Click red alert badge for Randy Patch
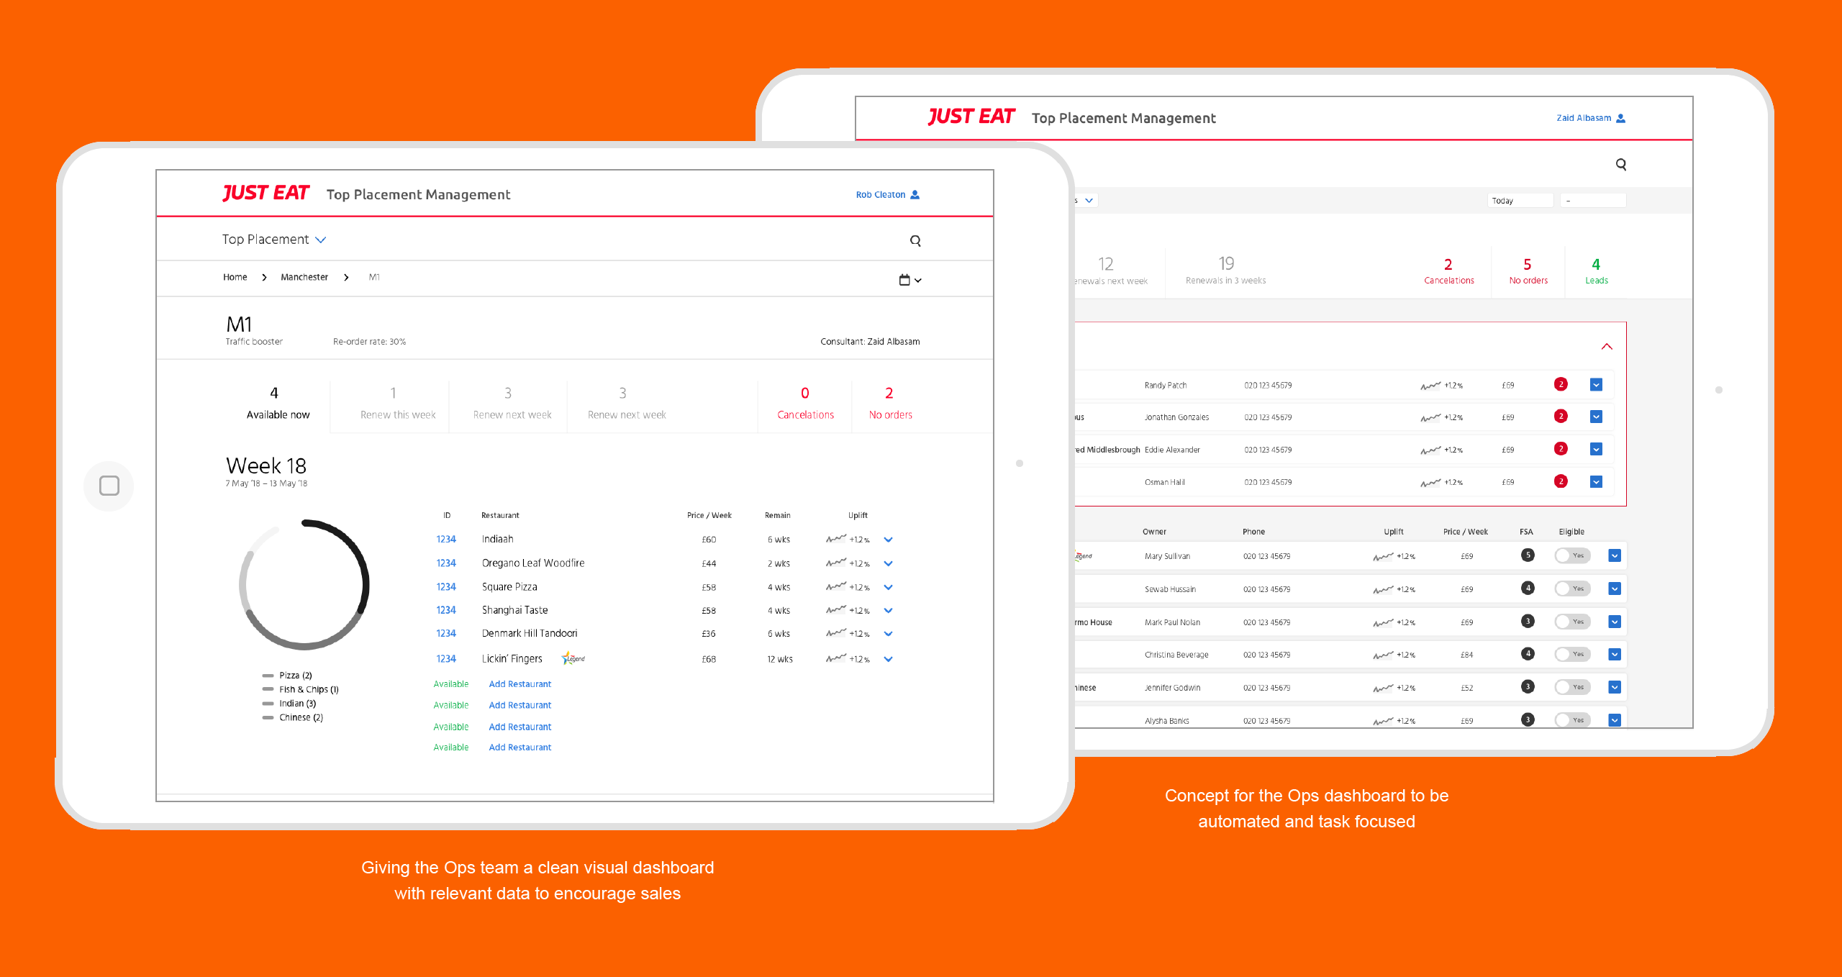1842x977 pixels. coord(1561,384)
